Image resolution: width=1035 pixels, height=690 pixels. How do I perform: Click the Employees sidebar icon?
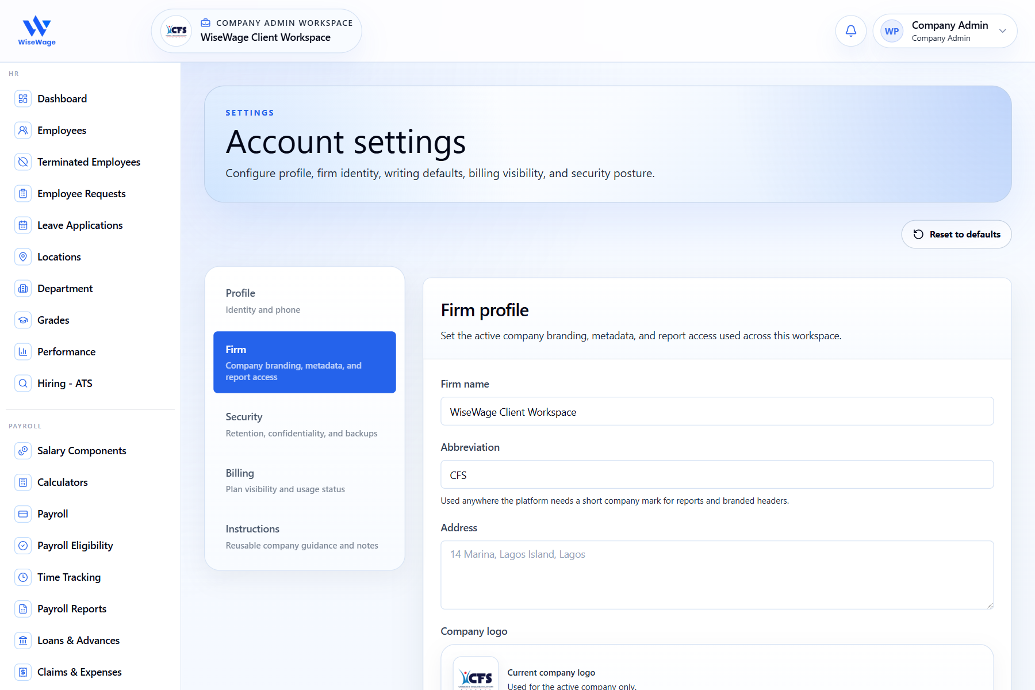tap(23, 131)
